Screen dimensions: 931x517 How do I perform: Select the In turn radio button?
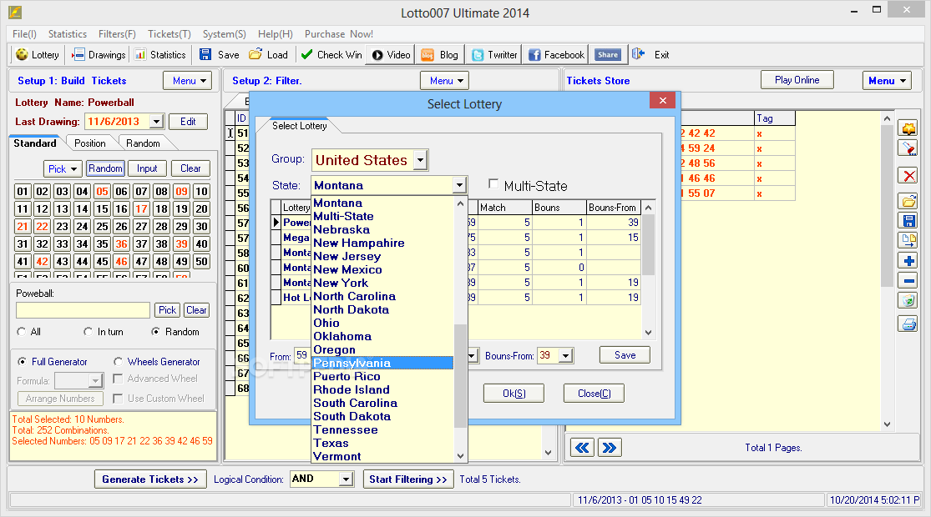(89, 331)
